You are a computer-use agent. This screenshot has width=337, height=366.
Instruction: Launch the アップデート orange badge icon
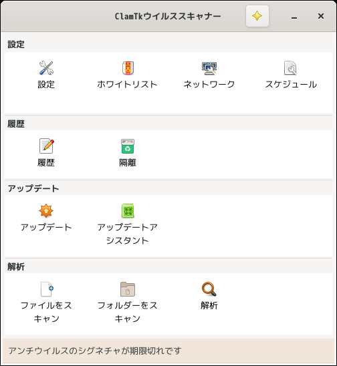click(x=46, y=210)
